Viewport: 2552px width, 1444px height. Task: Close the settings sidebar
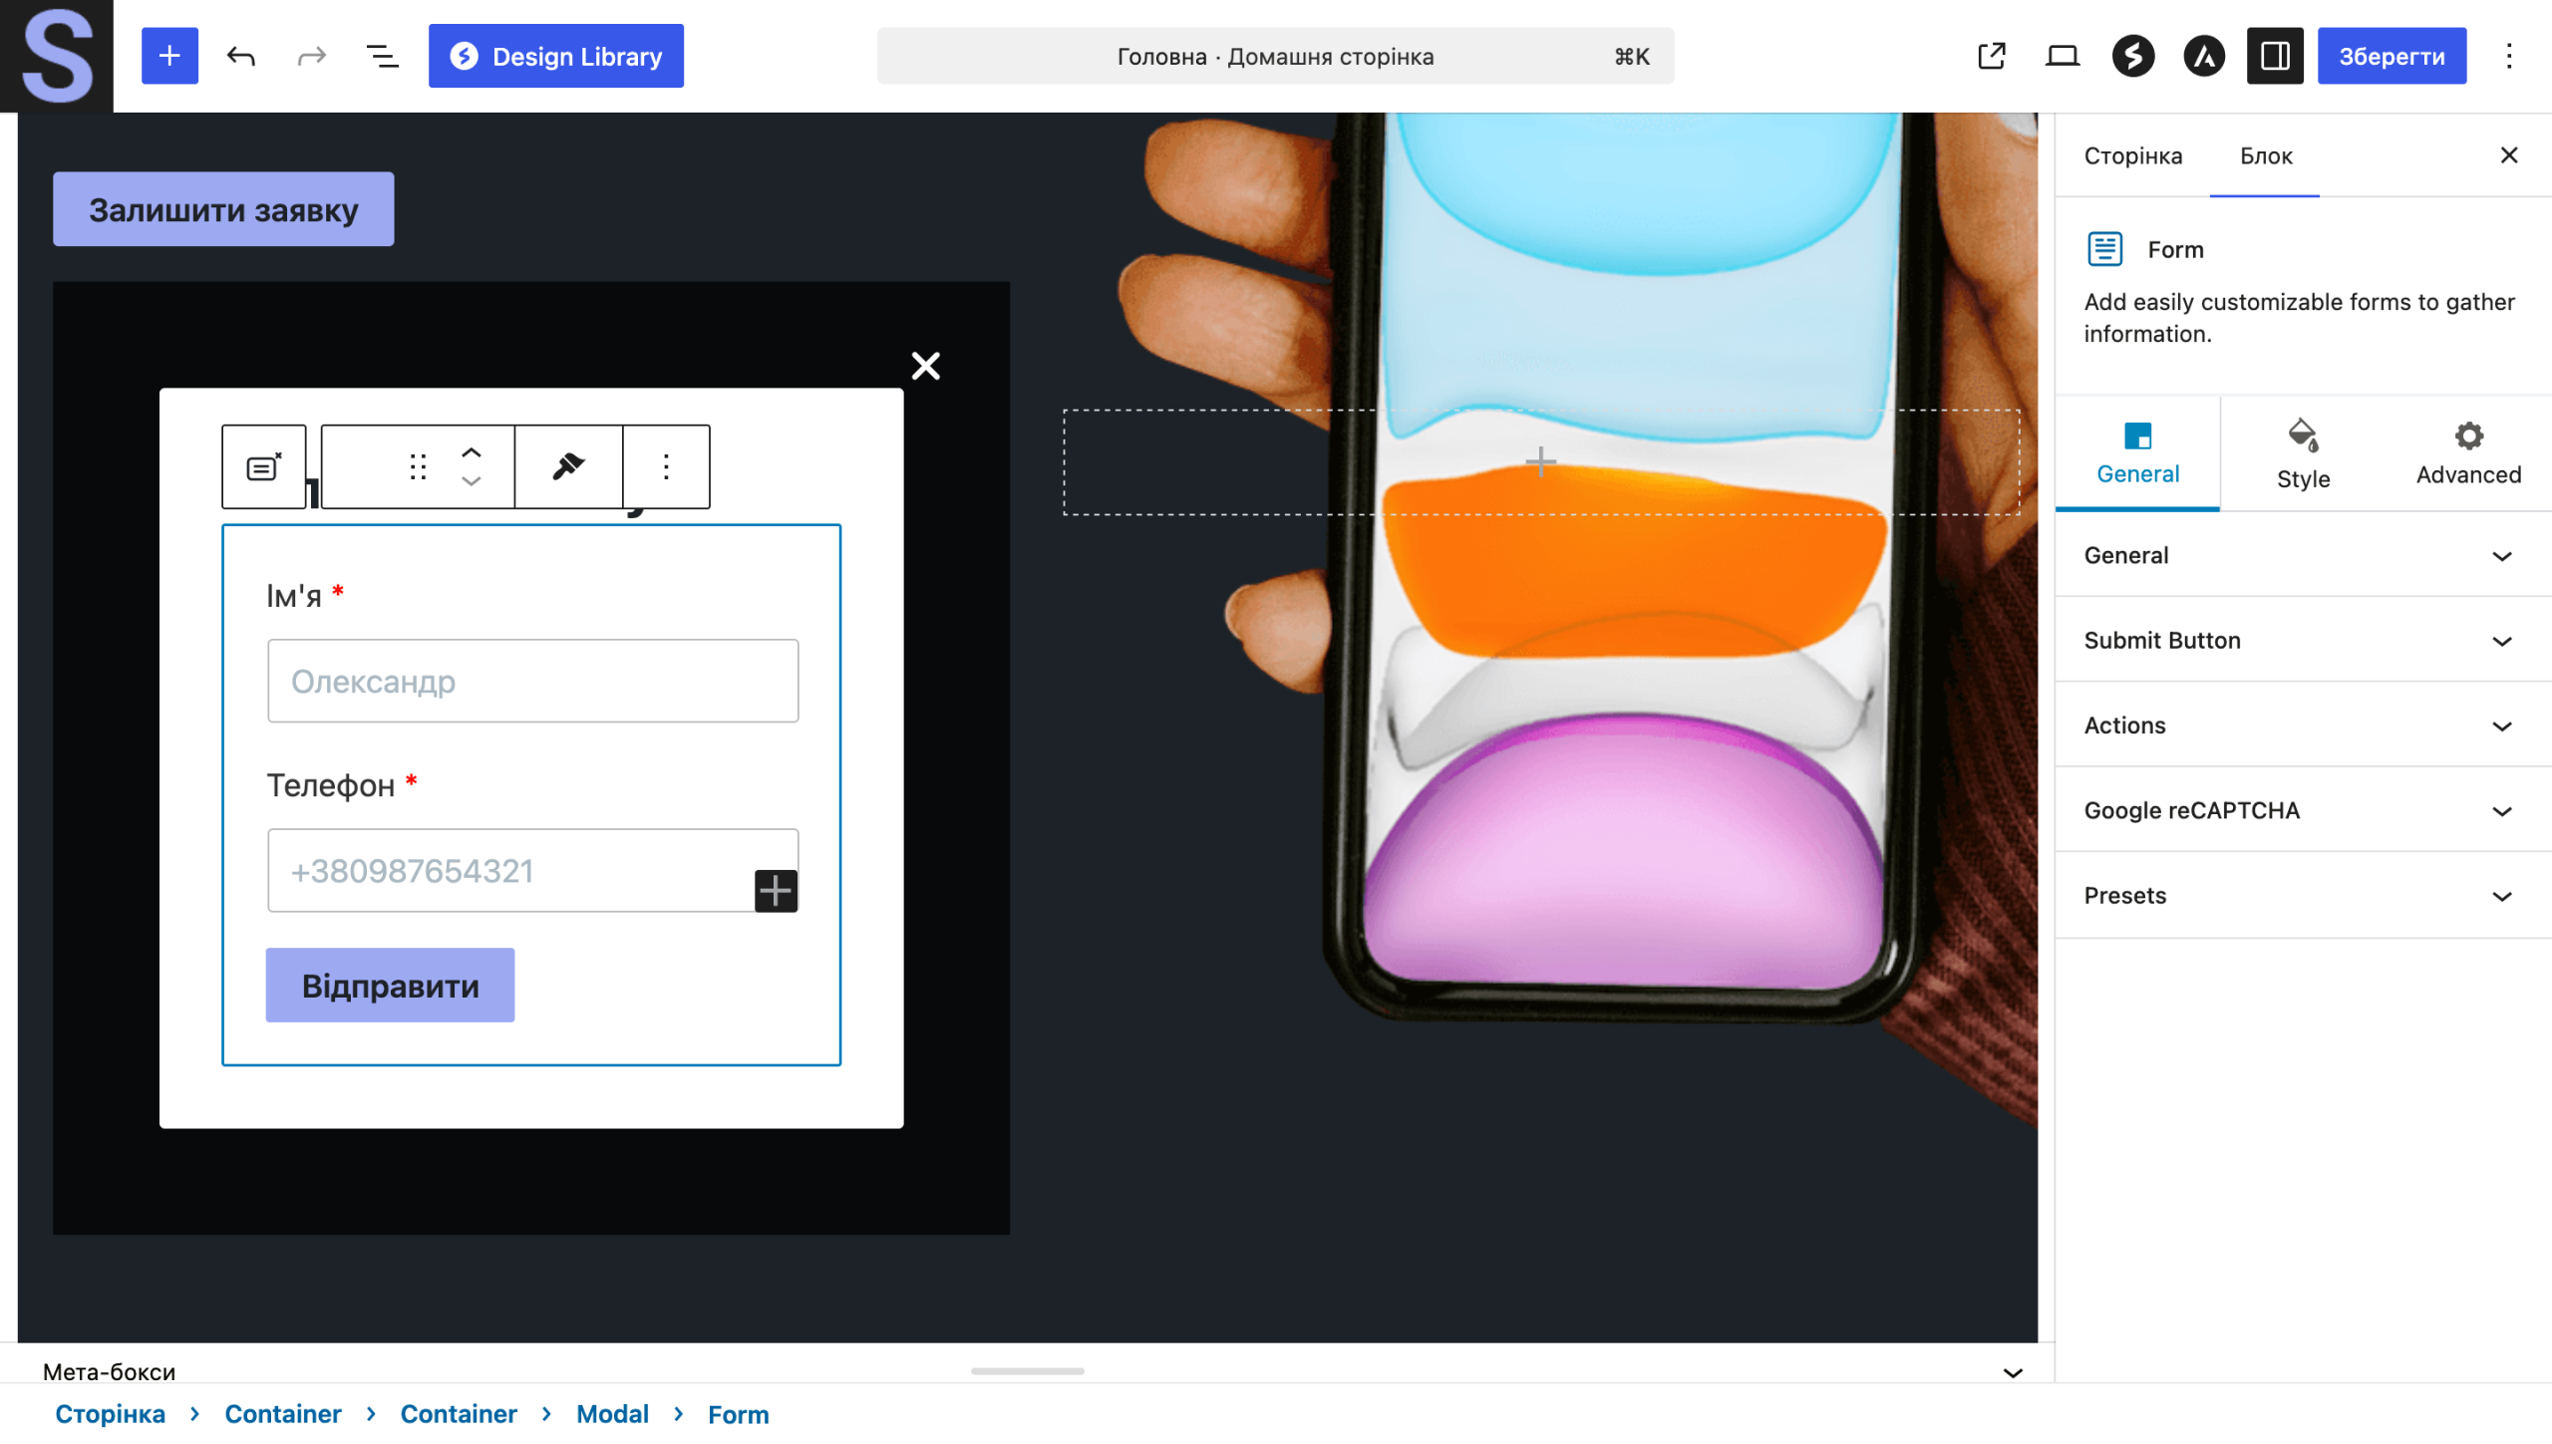pyautogui.click(x=2509, y=154)
